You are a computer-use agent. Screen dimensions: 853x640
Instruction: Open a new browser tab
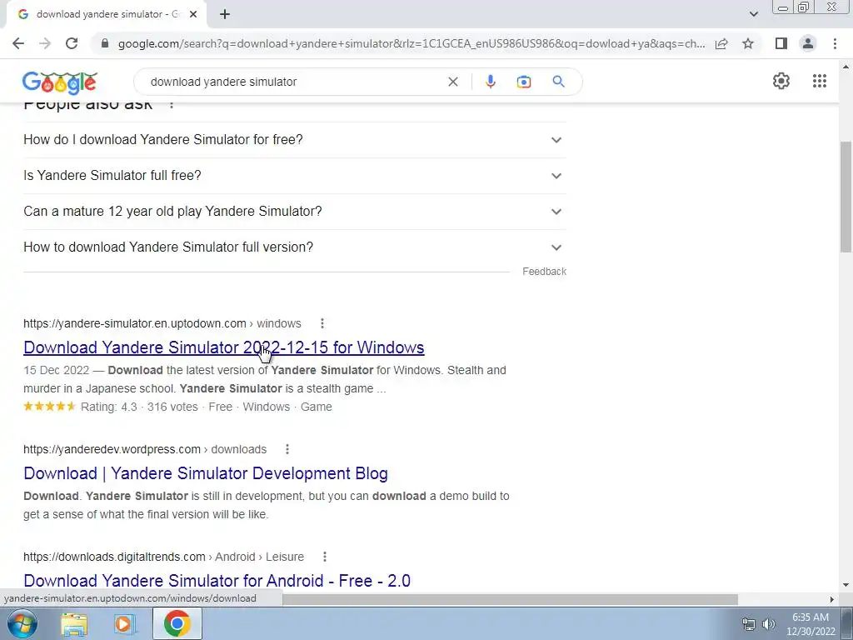(x=225, y=15)
